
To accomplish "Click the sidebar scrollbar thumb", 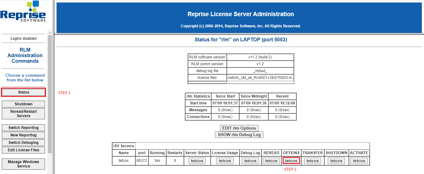I will (50, 94).
